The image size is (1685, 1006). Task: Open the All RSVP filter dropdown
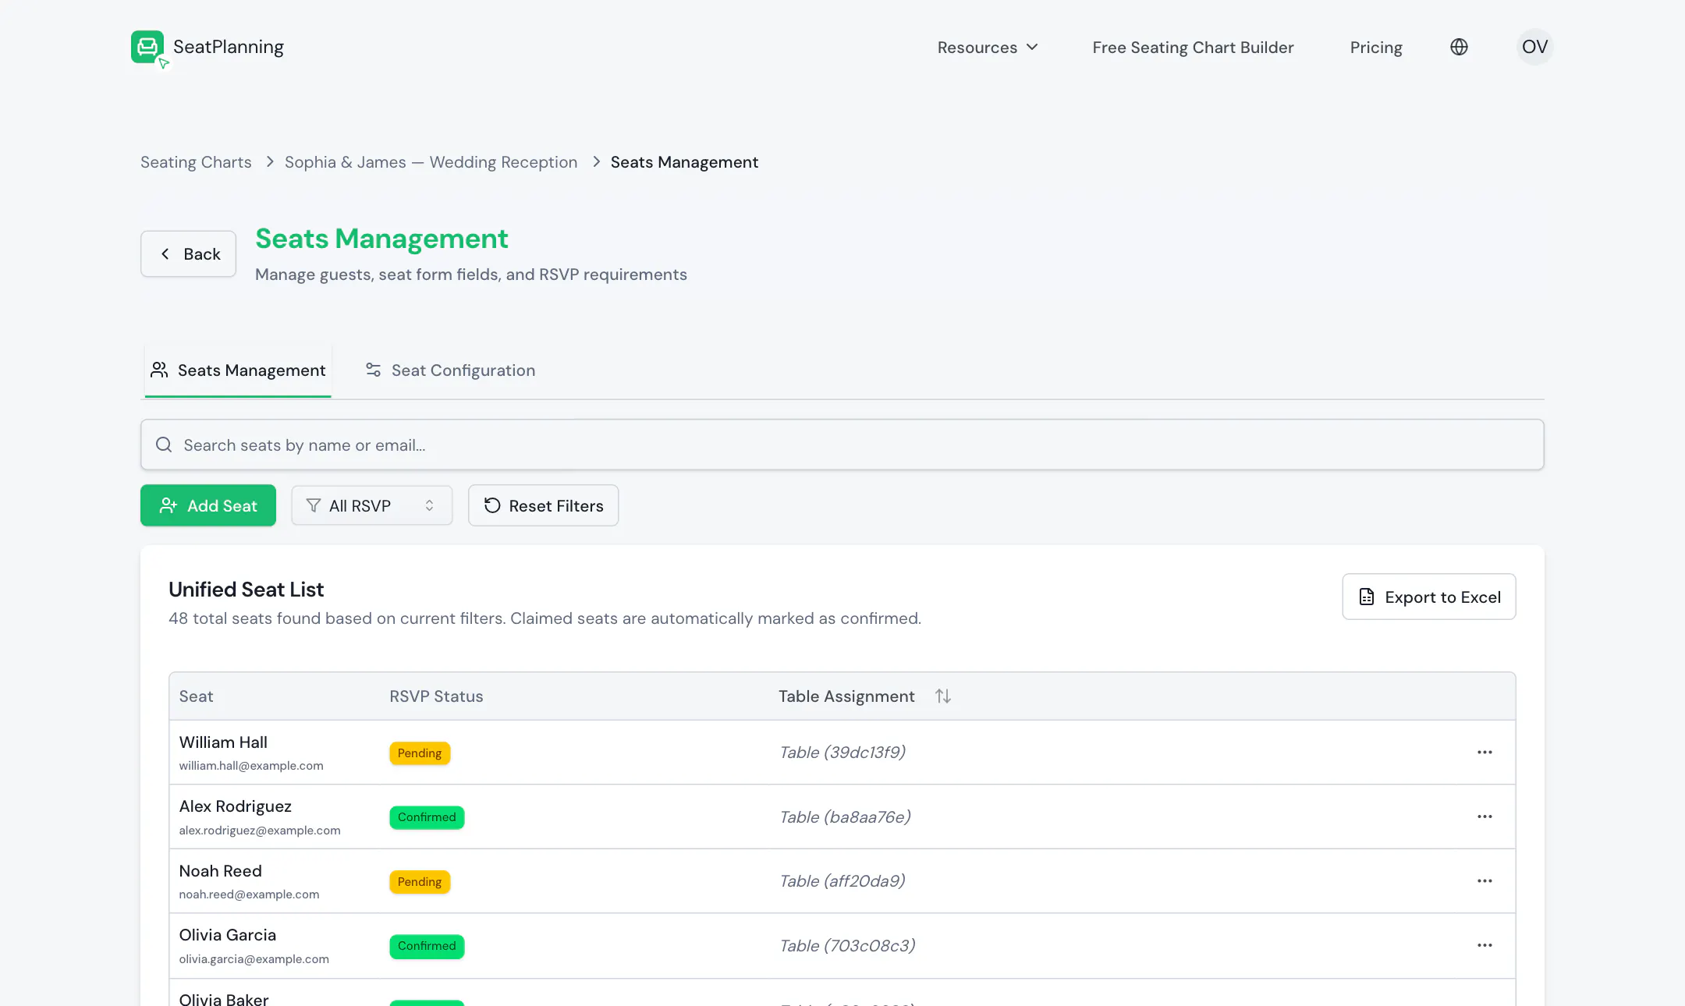coord(371,505)
